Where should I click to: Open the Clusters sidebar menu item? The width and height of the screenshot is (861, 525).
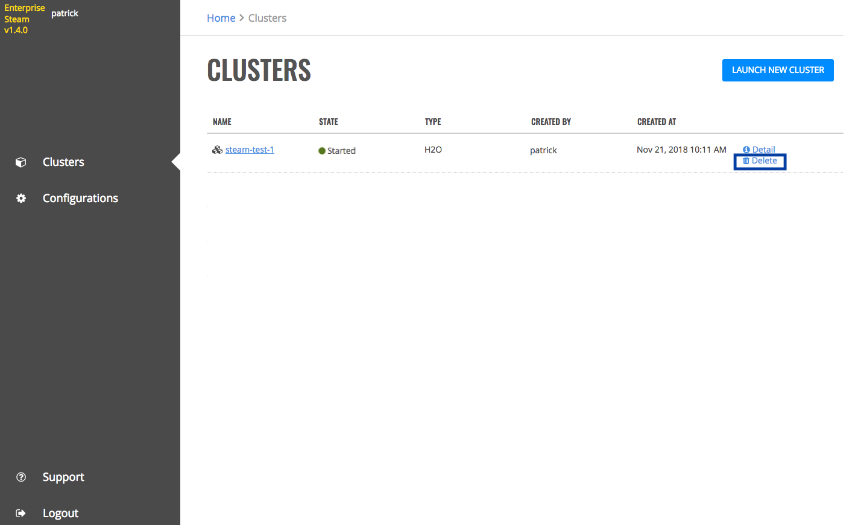point(63,162)
